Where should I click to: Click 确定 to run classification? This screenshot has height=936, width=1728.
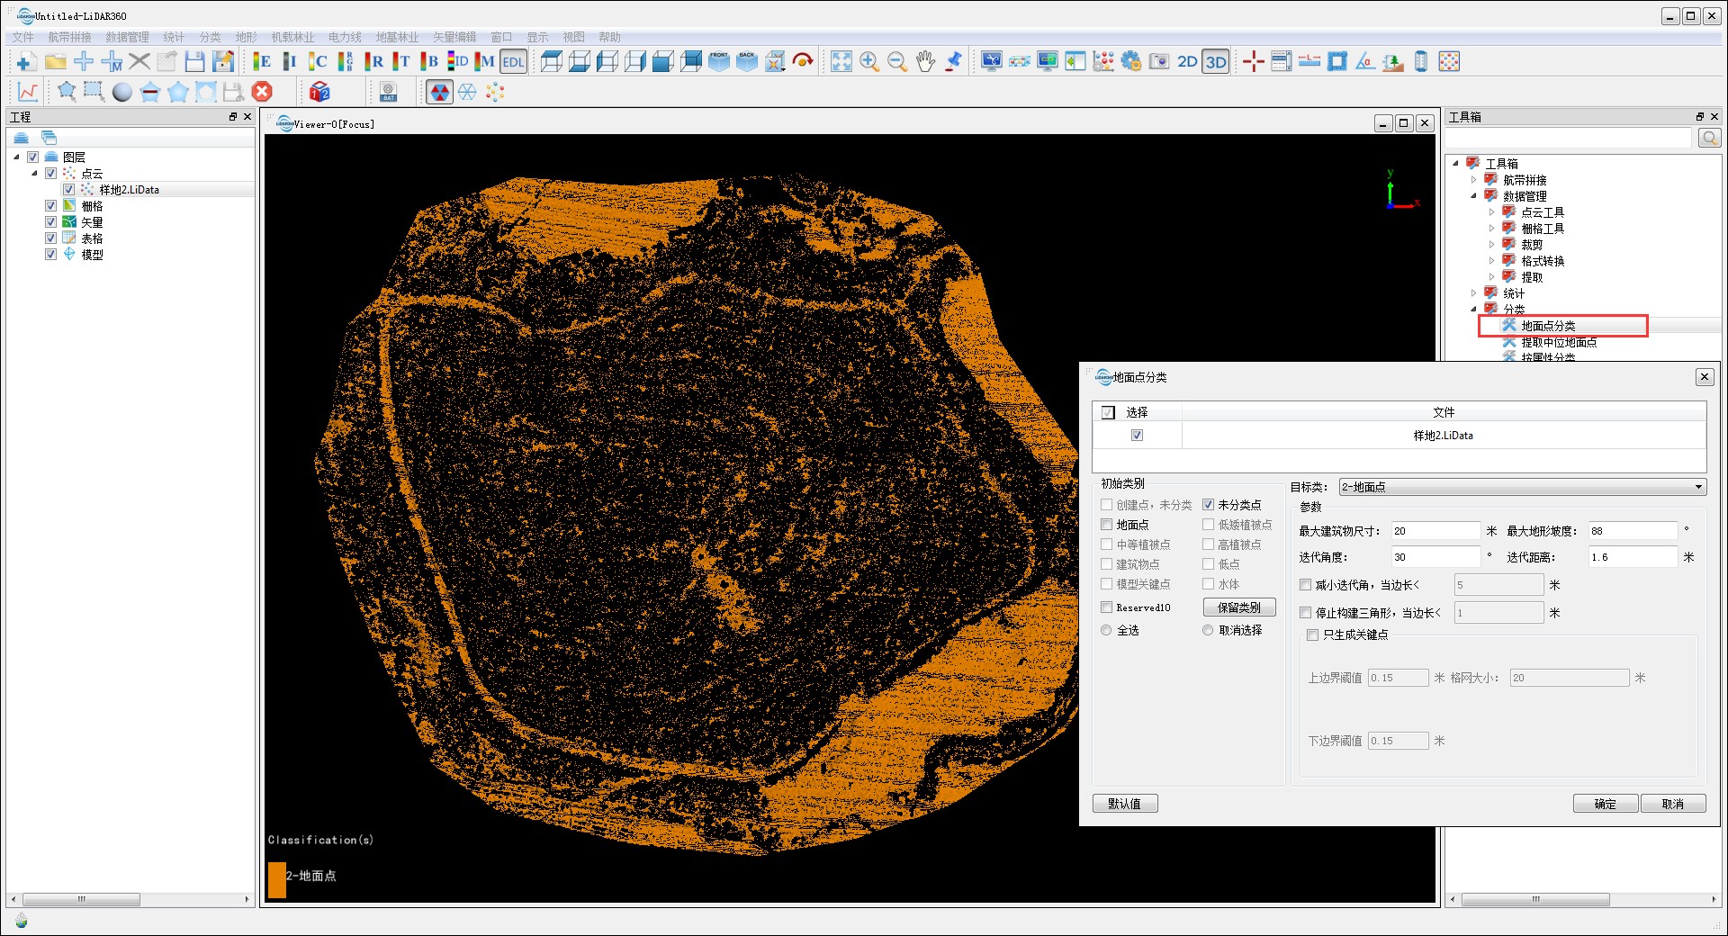[x=1605, y=804]
